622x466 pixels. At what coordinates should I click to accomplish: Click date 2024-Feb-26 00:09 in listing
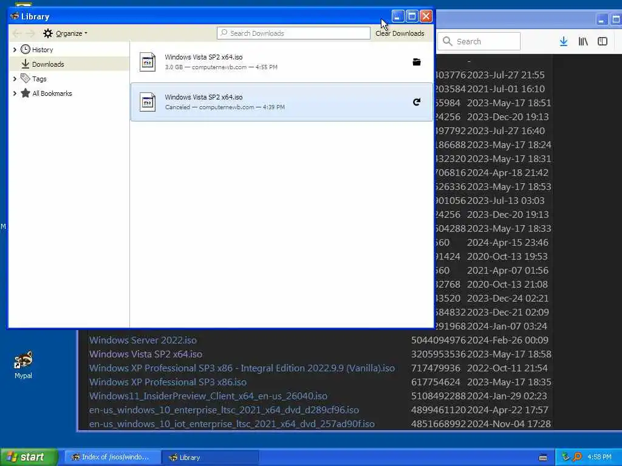508,340
